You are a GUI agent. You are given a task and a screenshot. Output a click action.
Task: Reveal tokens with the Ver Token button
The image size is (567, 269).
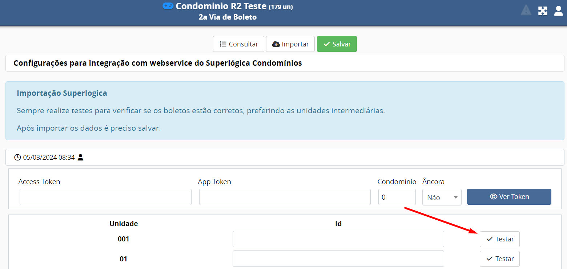coord(509,197)
